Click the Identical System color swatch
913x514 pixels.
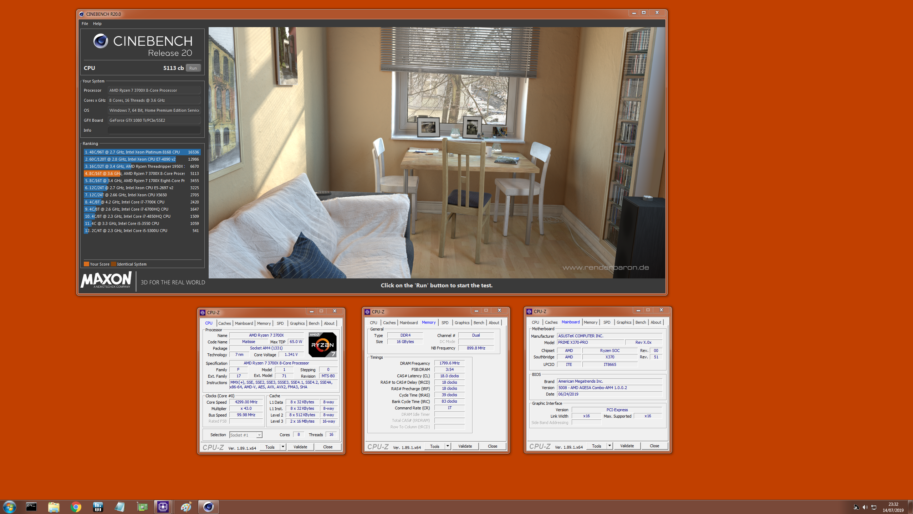coord(113,264)
